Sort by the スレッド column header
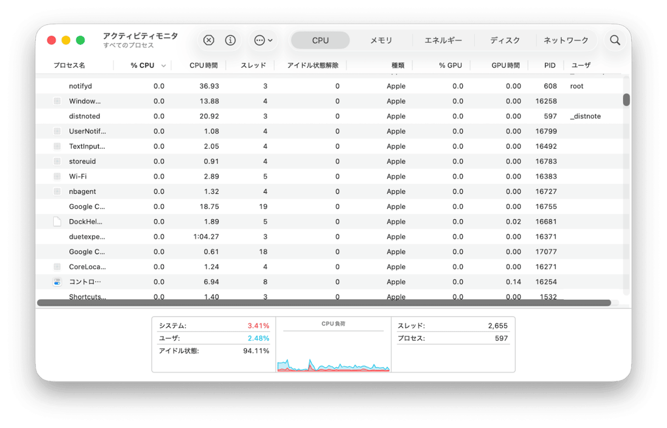 pyautogui.click(x=253, y=65)
